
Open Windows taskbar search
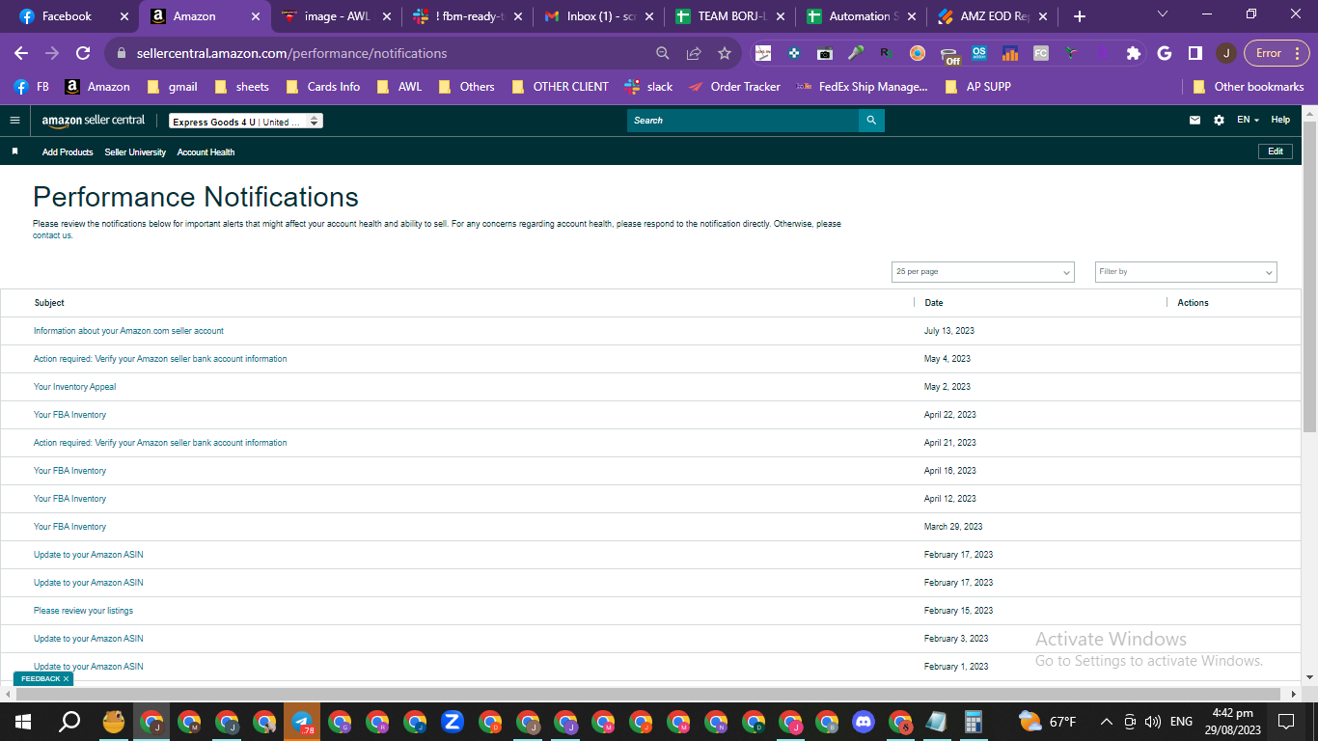[x=69, y=722]
